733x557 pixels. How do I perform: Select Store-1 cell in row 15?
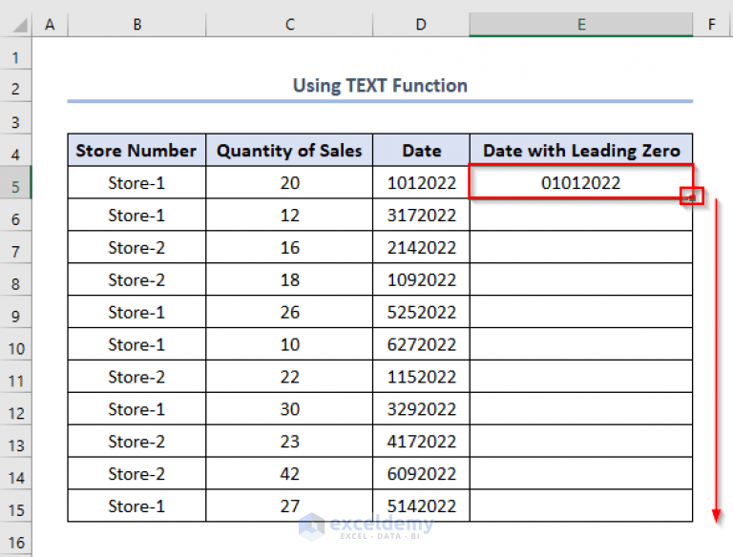click(136, 505)
